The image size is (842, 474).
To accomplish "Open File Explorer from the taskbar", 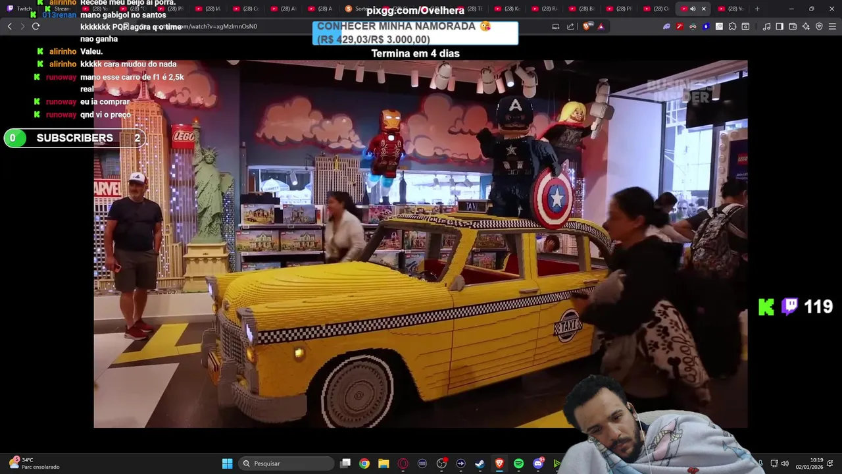I will (x=384, y=463).
